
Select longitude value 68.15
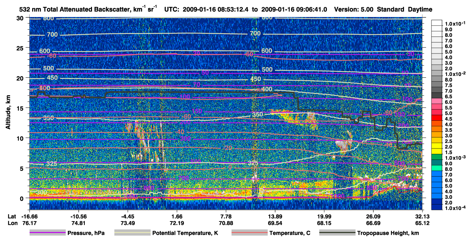pyautogui.click(x=324, y=223)
